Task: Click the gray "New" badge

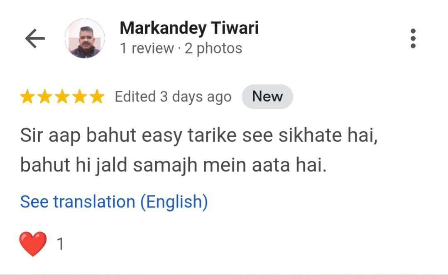Action: pos(267,96)
